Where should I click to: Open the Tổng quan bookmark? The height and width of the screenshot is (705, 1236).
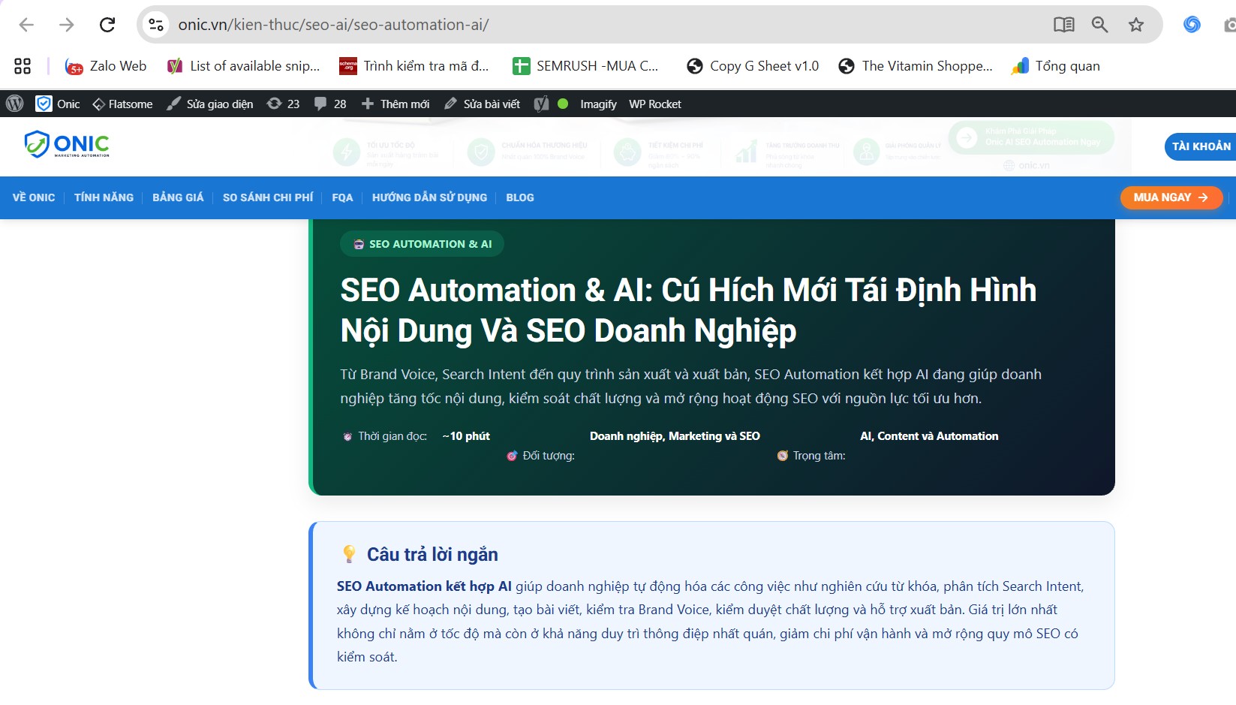pyautogui.click(x=1056, y=66)
